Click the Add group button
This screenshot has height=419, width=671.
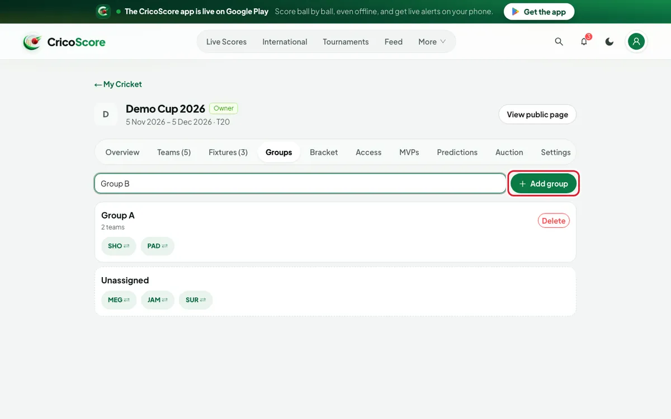pos(544,184)
